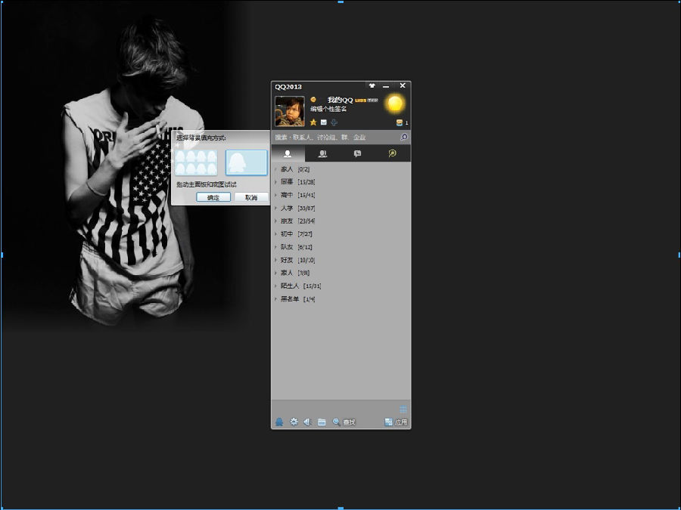Viewport: 681px width, 510px height.
Task: Click the QQ penguin main menu icon
Action: tap(279, 422)
